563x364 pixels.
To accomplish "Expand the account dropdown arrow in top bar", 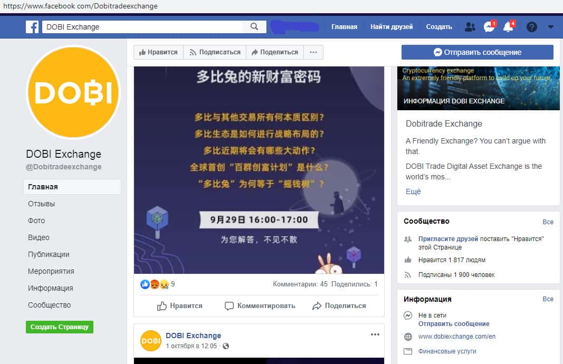I will (550, 27).
